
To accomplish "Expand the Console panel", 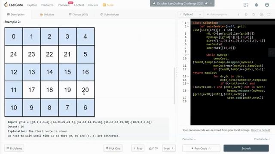I will 189,139.
